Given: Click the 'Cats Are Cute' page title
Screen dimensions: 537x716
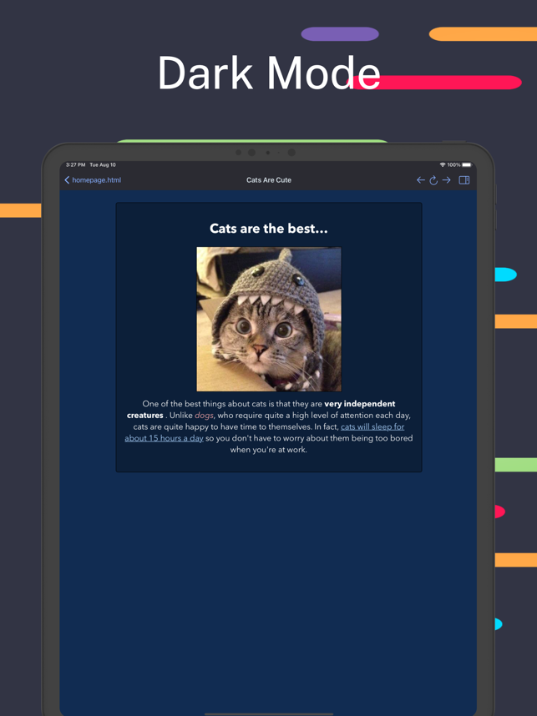Looking at the screenshot, I should (x=269, y=180).
